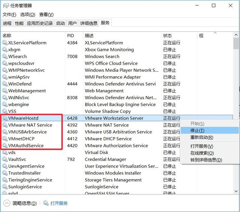Click the service icon next to VMAuthdService
The height and width of the screenshot is (212, 240).
pyautogui.click(x=5, y=145)
